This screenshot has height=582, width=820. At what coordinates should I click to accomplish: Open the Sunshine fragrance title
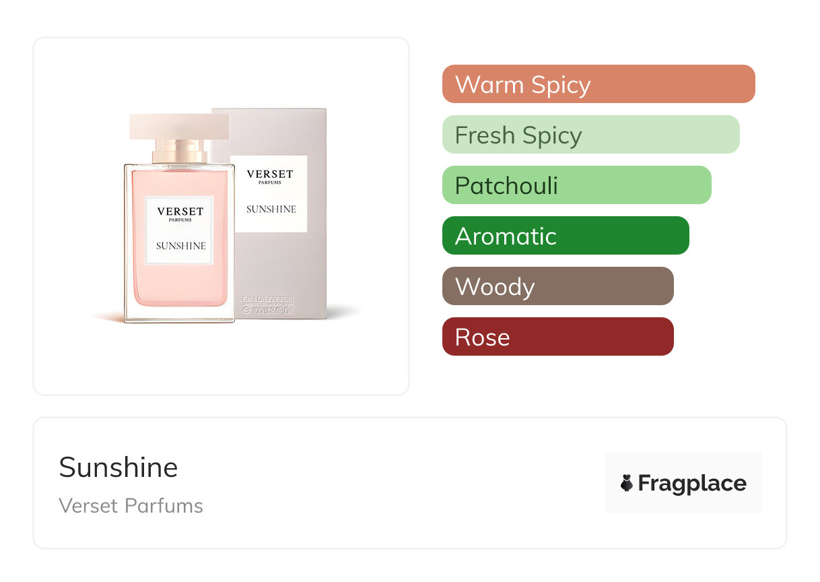coord(118,467)
